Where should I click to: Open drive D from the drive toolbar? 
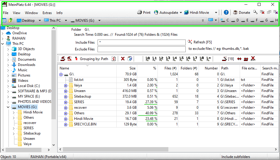235,20
